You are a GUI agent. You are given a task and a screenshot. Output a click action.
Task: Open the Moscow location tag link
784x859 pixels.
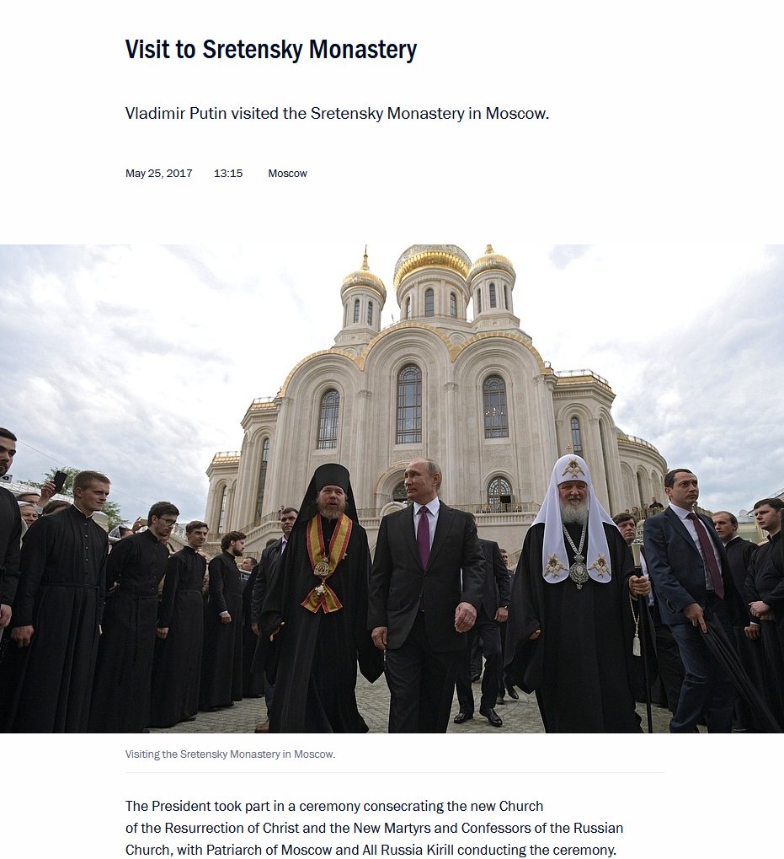(287, 173)
